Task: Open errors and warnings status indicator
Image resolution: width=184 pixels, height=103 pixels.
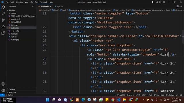Action: [x=9, y=95]
